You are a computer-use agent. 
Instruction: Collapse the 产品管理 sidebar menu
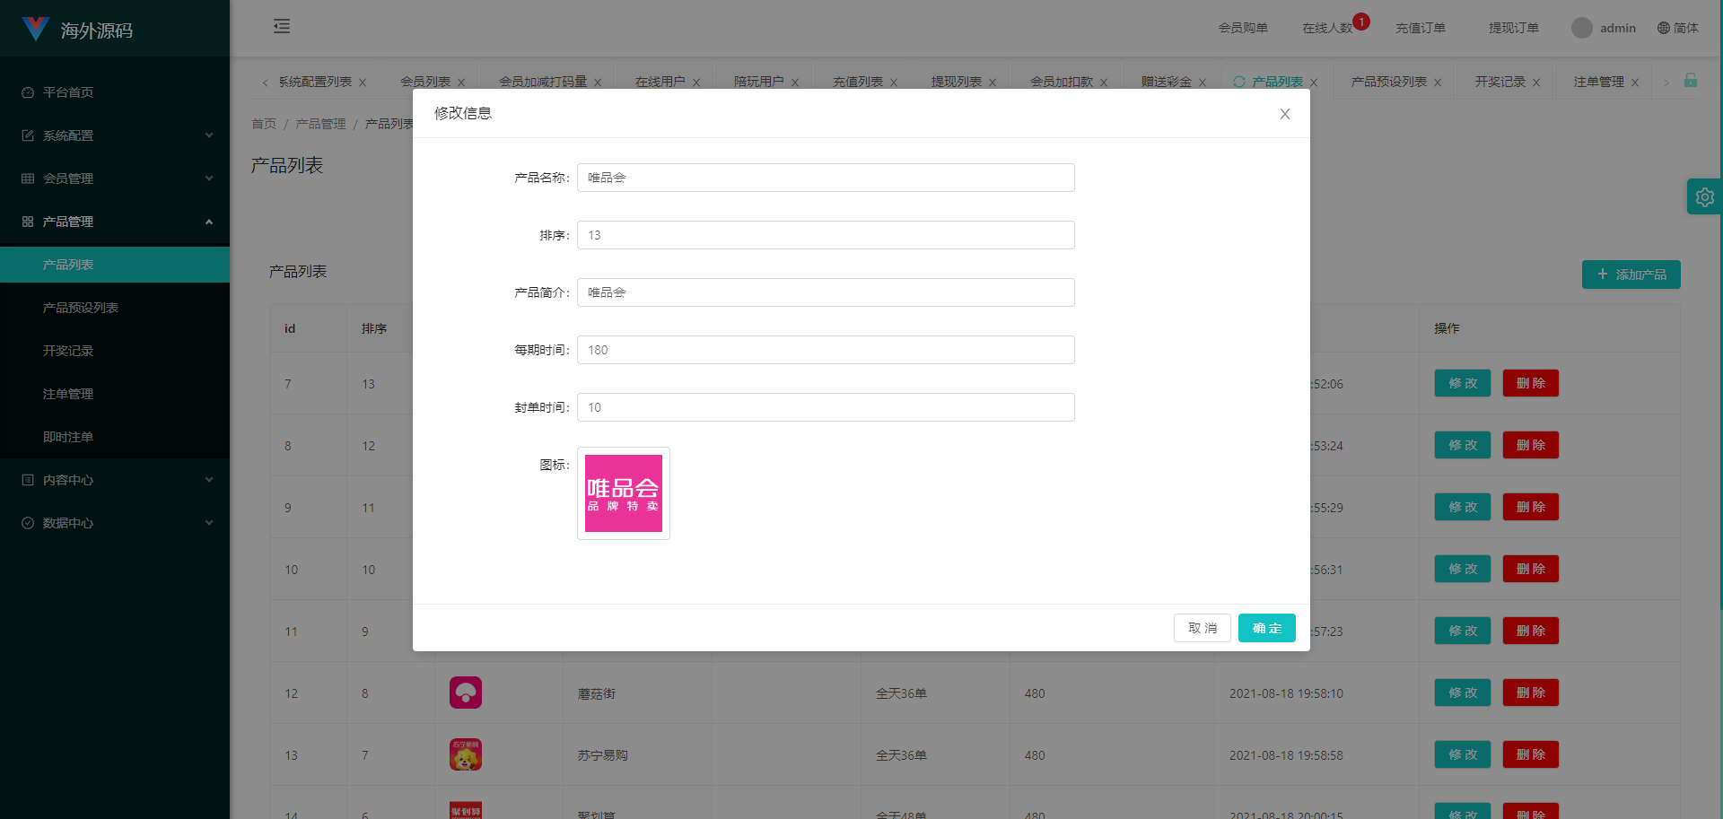click(115, 222)
